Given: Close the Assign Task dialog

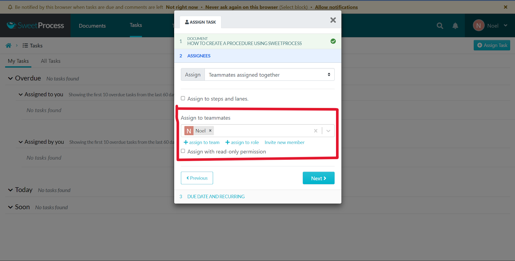Looking at the screenshot, I should point(333,20).
